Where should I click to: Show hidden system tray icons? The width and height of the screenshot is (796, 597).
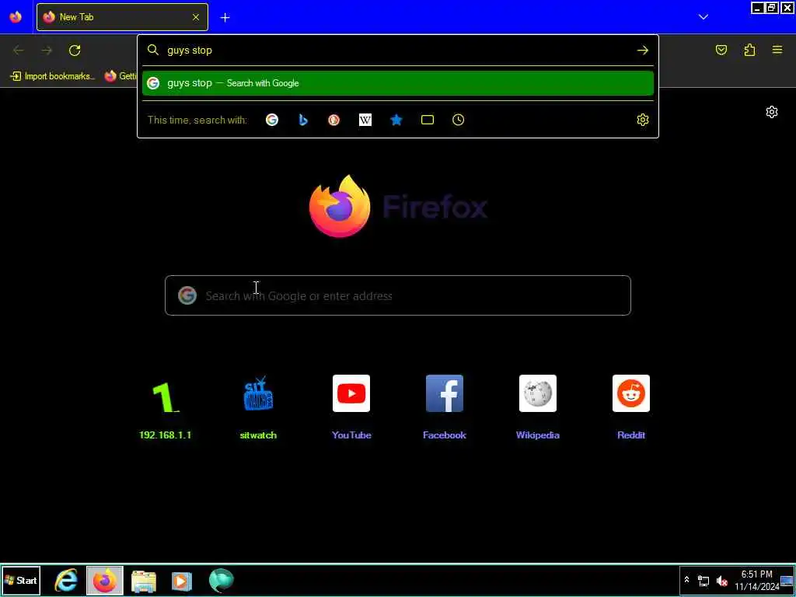pos(686,580)
